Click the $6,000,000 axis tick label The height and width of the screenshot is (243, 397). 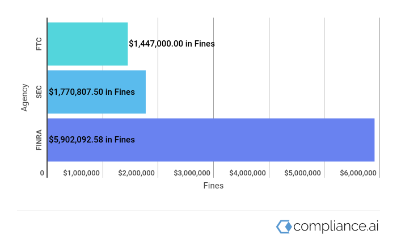tap(358, 173)
